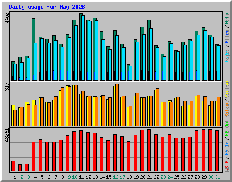Image resolution: width=232 pixels, height=182 pixels.
Task: Click the 317 visits axis value
Action: [x=7, y=86]
